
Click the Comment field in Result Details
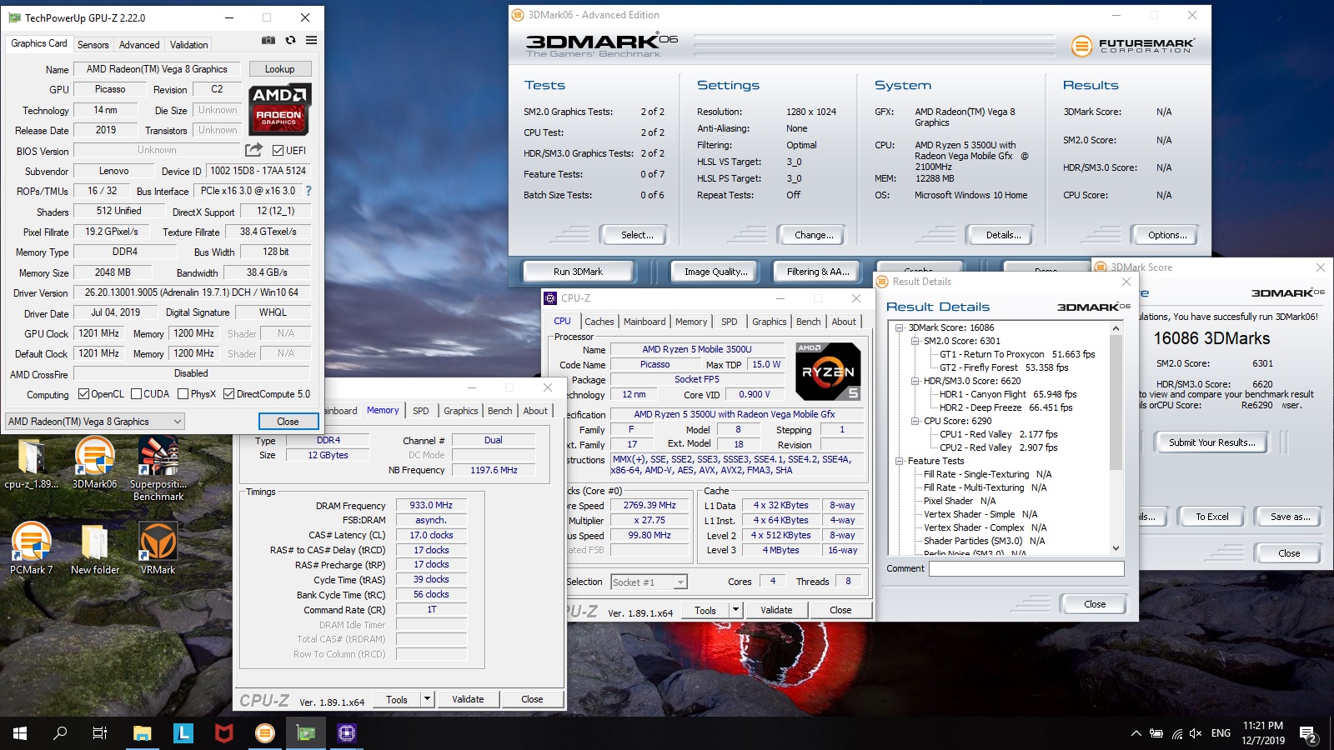(x=1026, y=568)
